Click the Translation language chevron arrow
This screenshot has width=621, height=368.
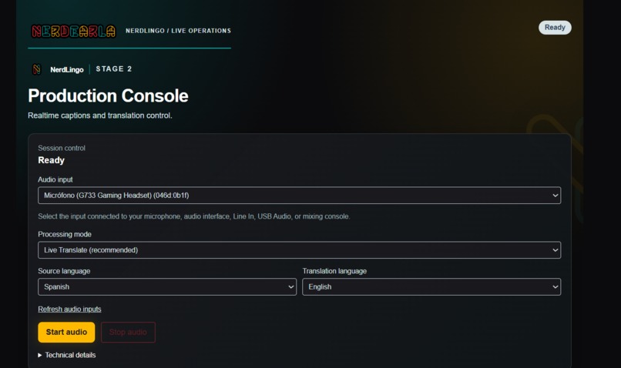coord(556,287)
